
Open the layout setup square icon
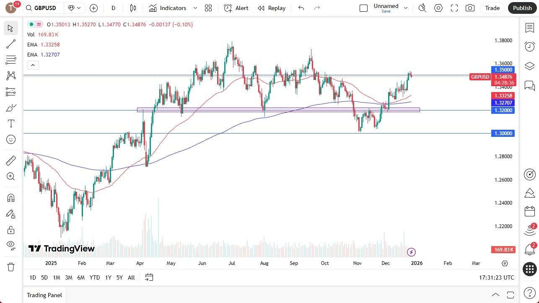tap(364, 8)
